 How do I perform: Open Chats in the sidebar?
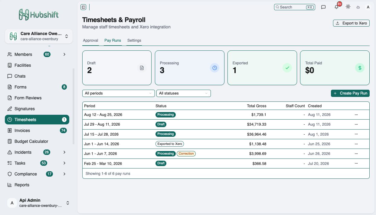tap(37, 76)
